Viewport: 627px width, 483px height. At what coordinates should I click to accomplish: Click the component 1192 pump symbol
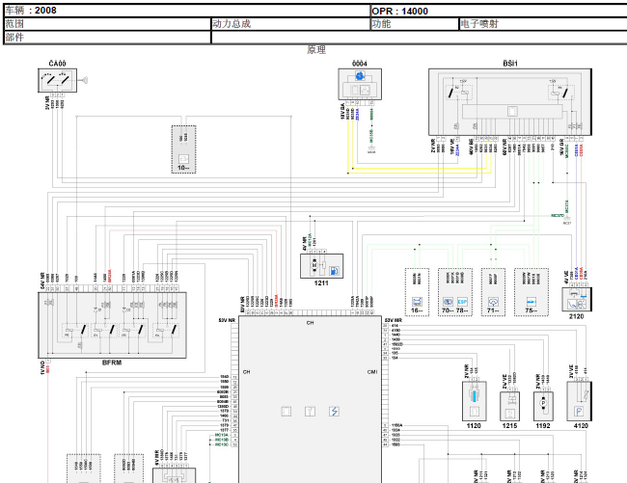coord(543,406)
